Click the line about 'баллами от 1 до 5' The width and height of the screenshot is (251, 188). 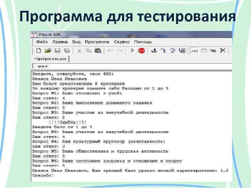click(100, 88)
